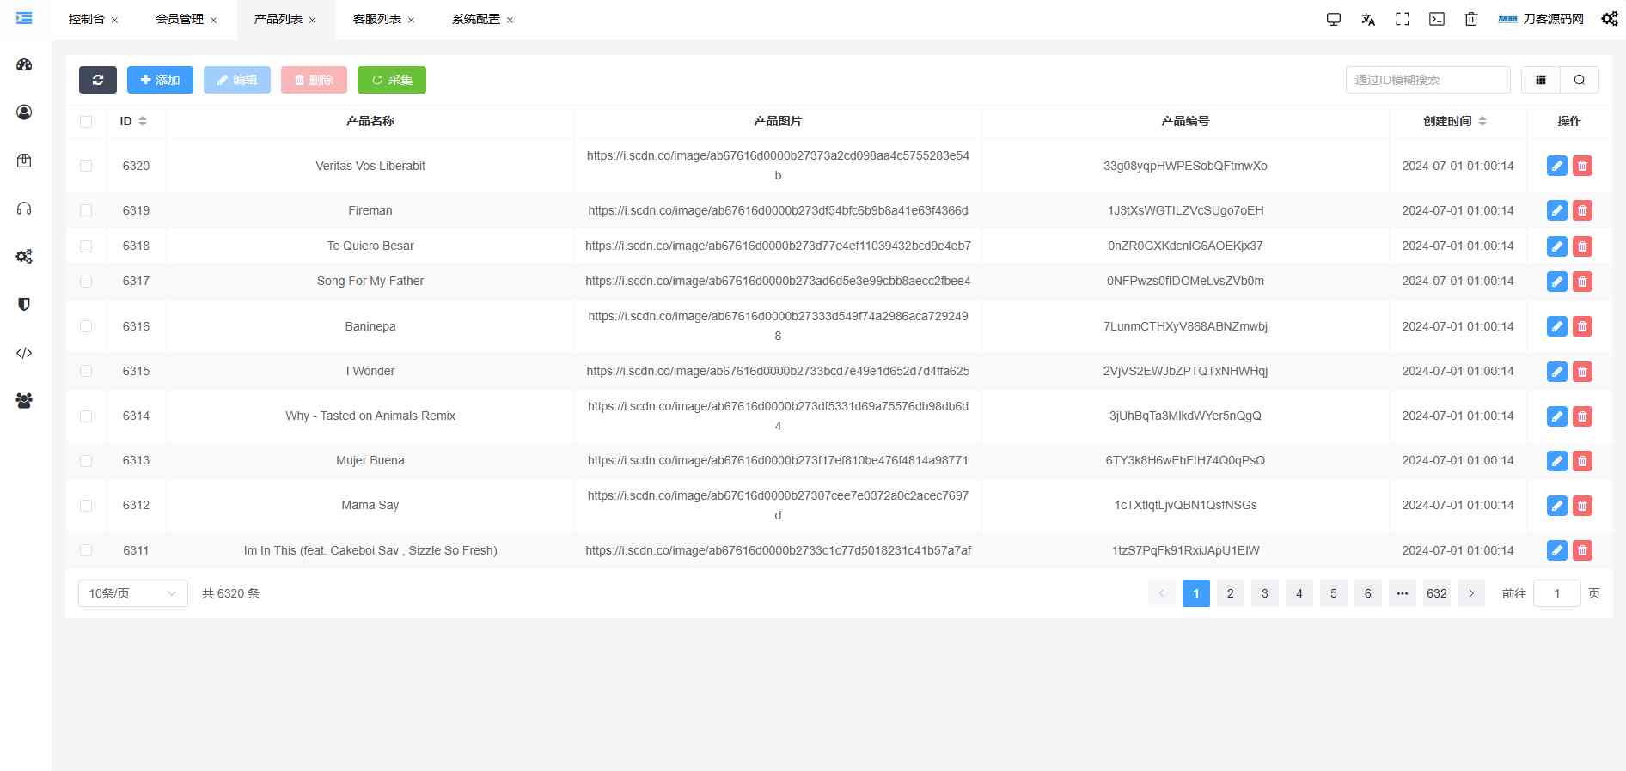
Task: Open the 10条/页 page size dropdown
Action: pos(132,592)
